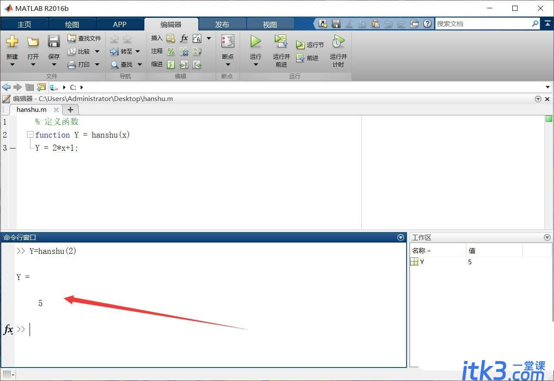Click the Search Documentation (搜索文档) field
Screen dimensions: 554x381
[483, 24]
